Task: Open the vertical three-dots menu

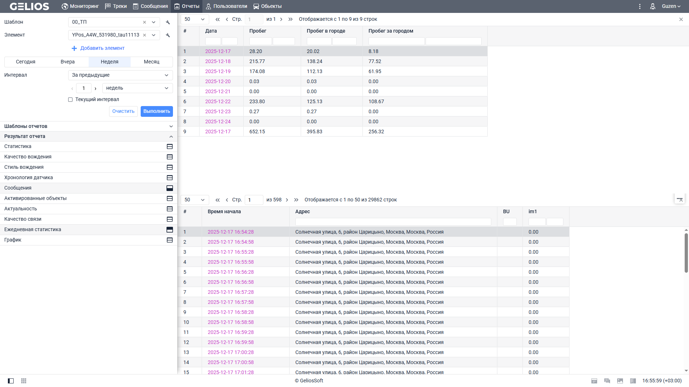Action: point(639,6)
